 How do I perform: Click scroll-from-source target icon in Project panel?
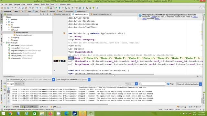tap(41, 14)
